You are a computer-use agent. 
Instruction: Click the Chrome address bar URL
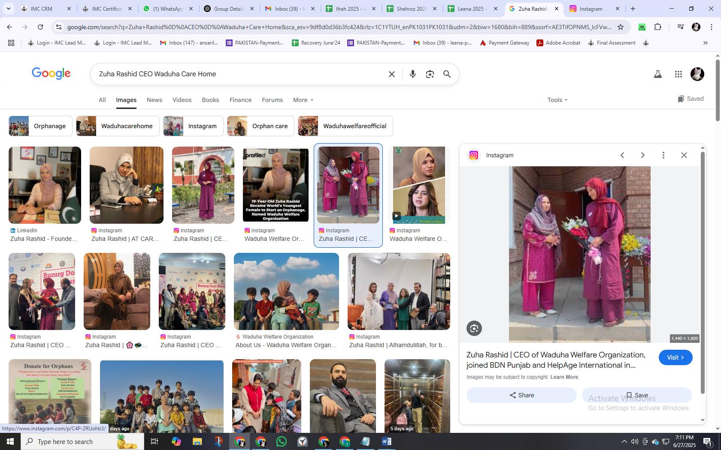339,27
